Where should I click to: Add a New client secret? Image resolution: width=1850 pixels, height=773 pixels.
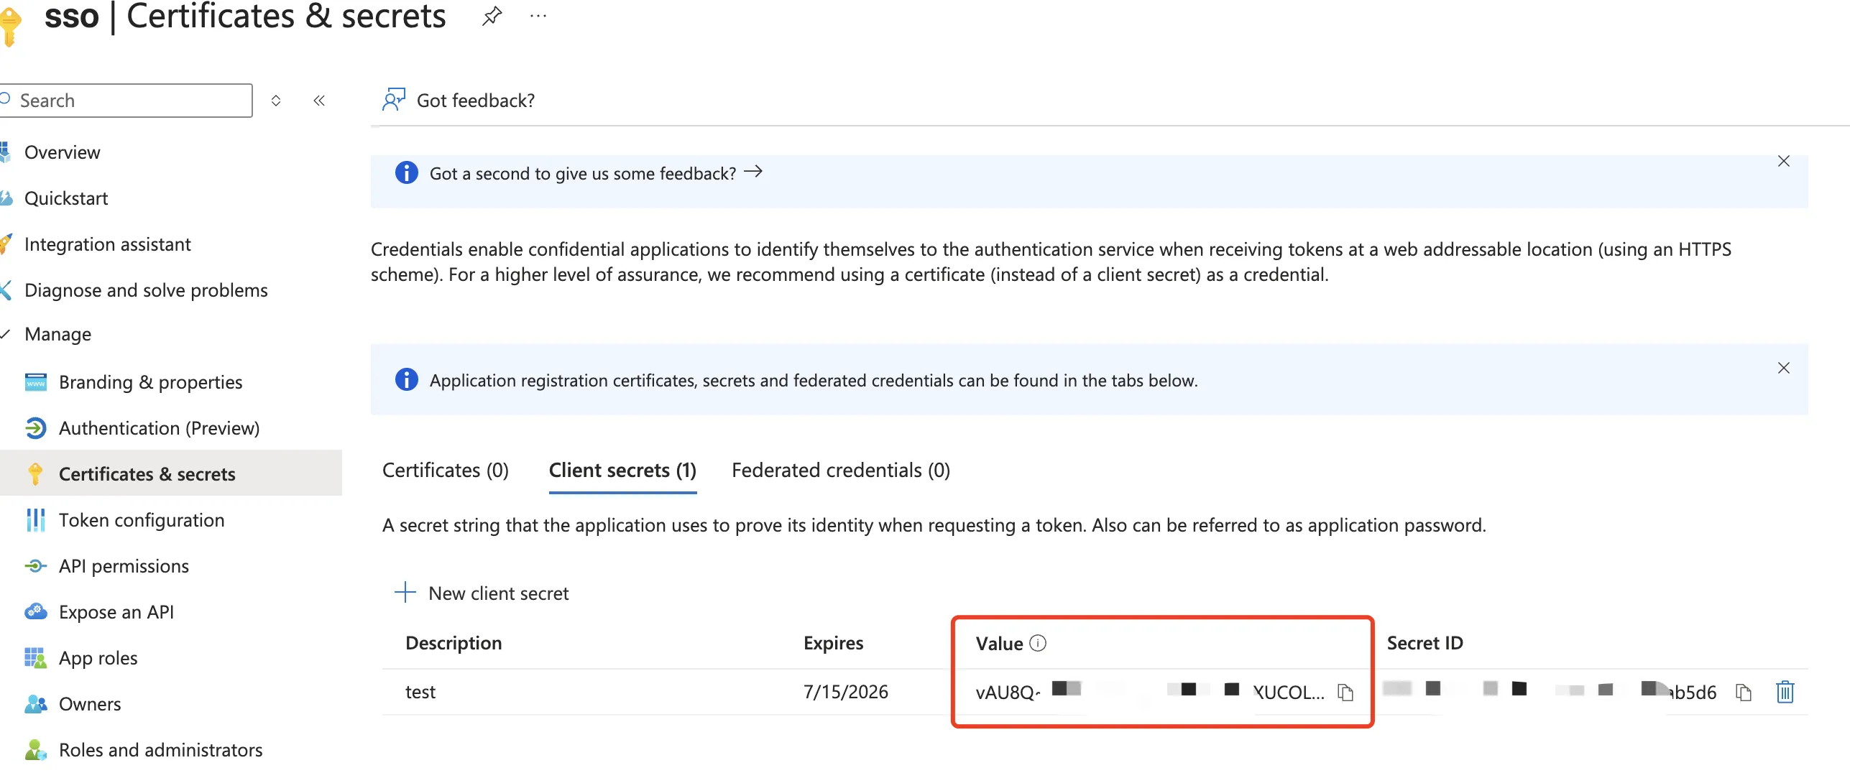click(482, 593)
